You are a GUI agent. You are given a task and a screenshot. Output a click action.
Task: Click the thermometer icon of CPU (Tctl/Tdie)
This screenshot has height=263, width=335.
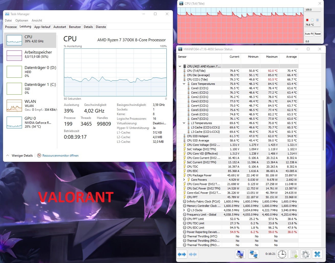184,71
